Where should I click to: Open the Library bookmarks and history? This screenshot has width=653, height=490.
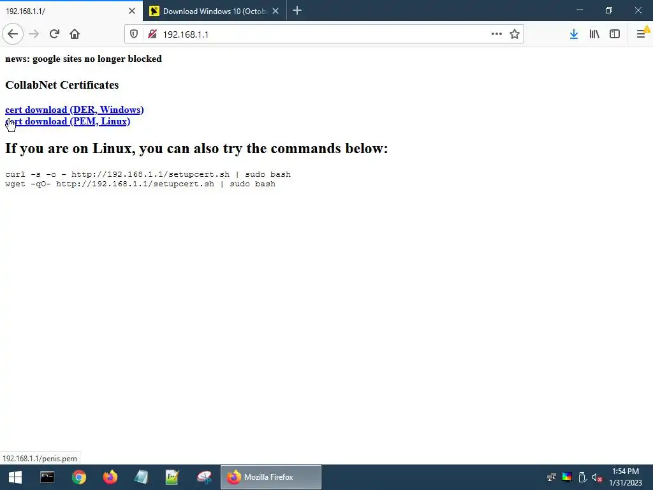[x=594, y=34]
